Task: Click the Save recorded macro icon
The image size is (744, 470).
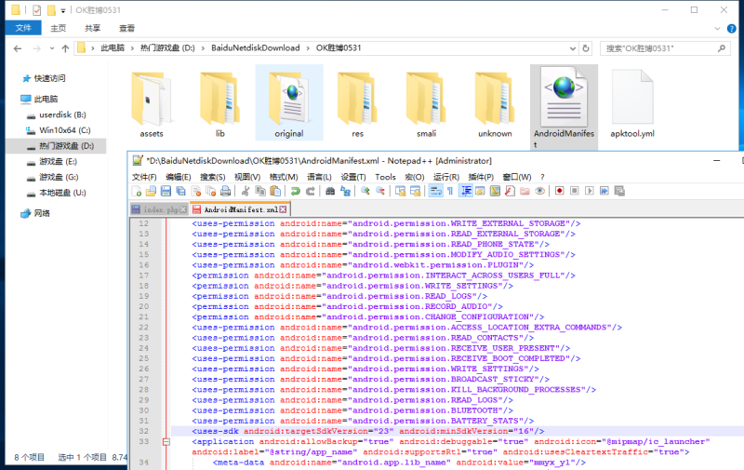Action: (x=619, y=191)
